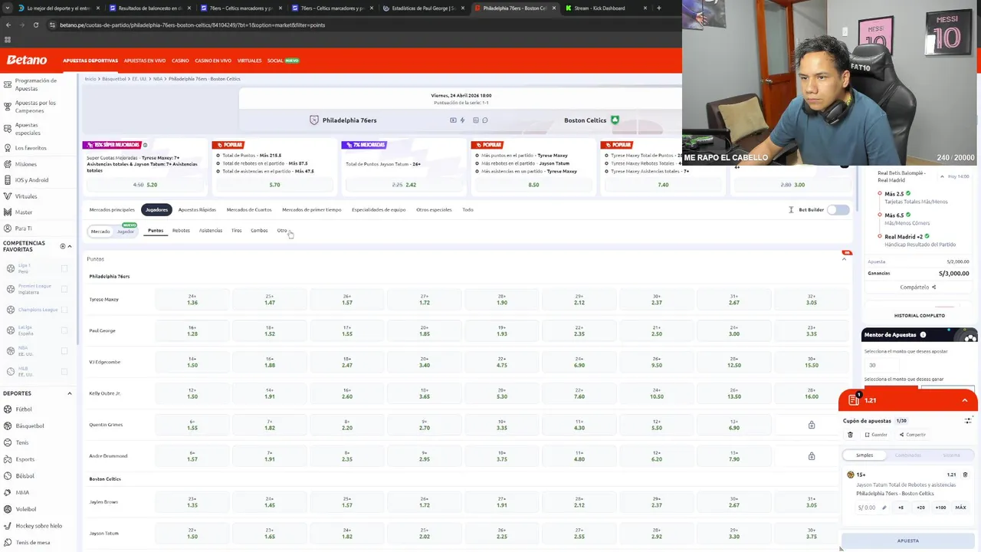Open the Master sidebar icon
Viewport: 981px width, 552px height.
[8, 212]
